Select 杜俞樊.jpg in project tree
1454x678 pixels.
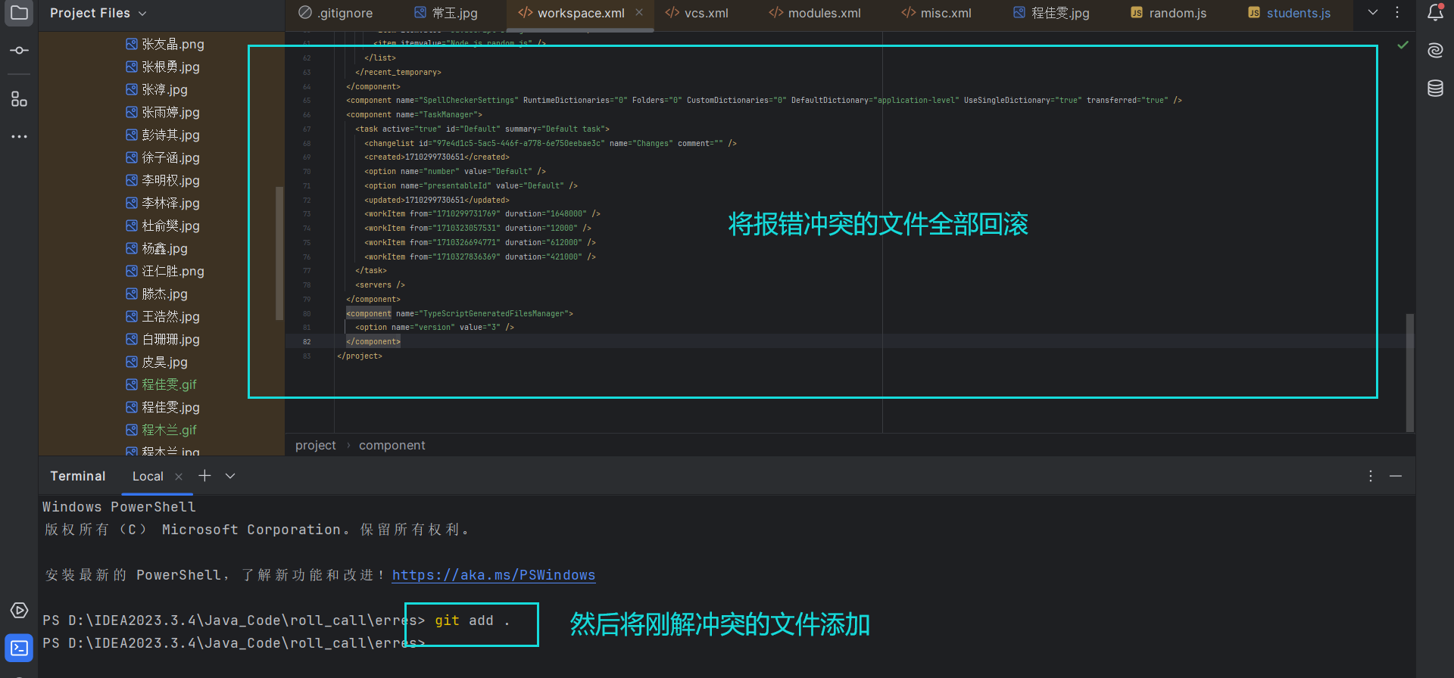pos(163,225)
